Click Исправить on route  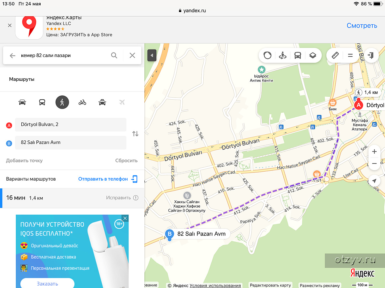[x=122, y=198]
